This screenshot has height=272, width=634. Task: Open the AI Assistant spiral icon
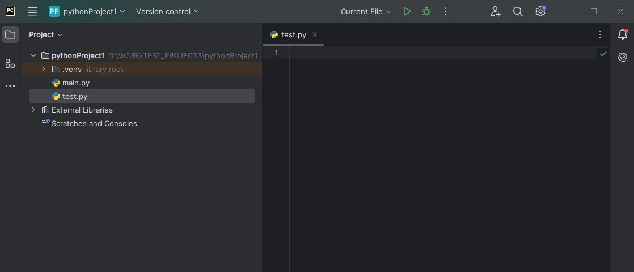(622, 57)
